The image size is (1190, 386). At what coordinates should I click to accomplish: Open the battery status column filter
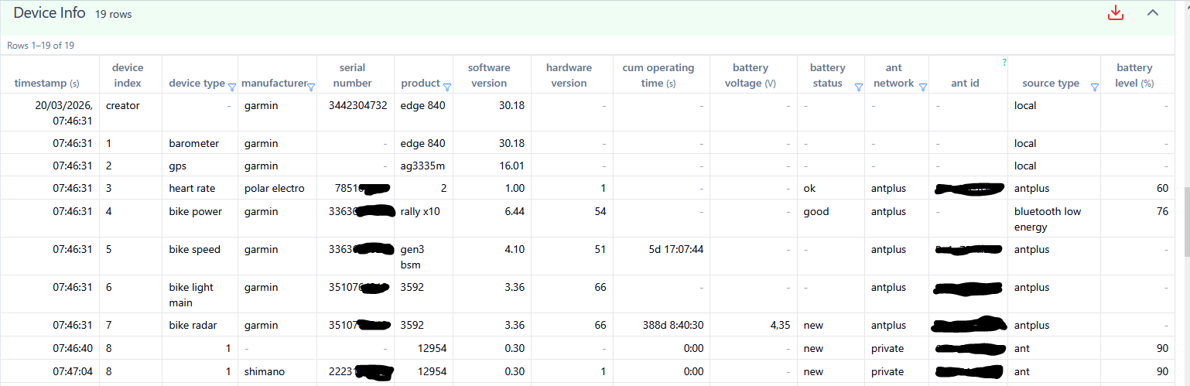point(858,87)
